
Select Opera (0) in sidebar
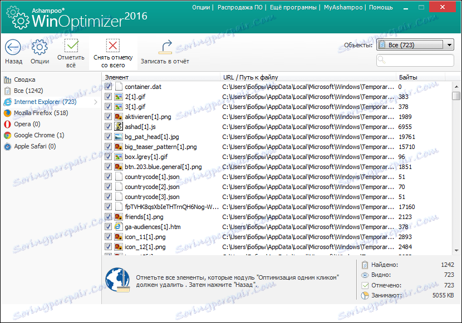pyautogui.click(x=27, y=125)
